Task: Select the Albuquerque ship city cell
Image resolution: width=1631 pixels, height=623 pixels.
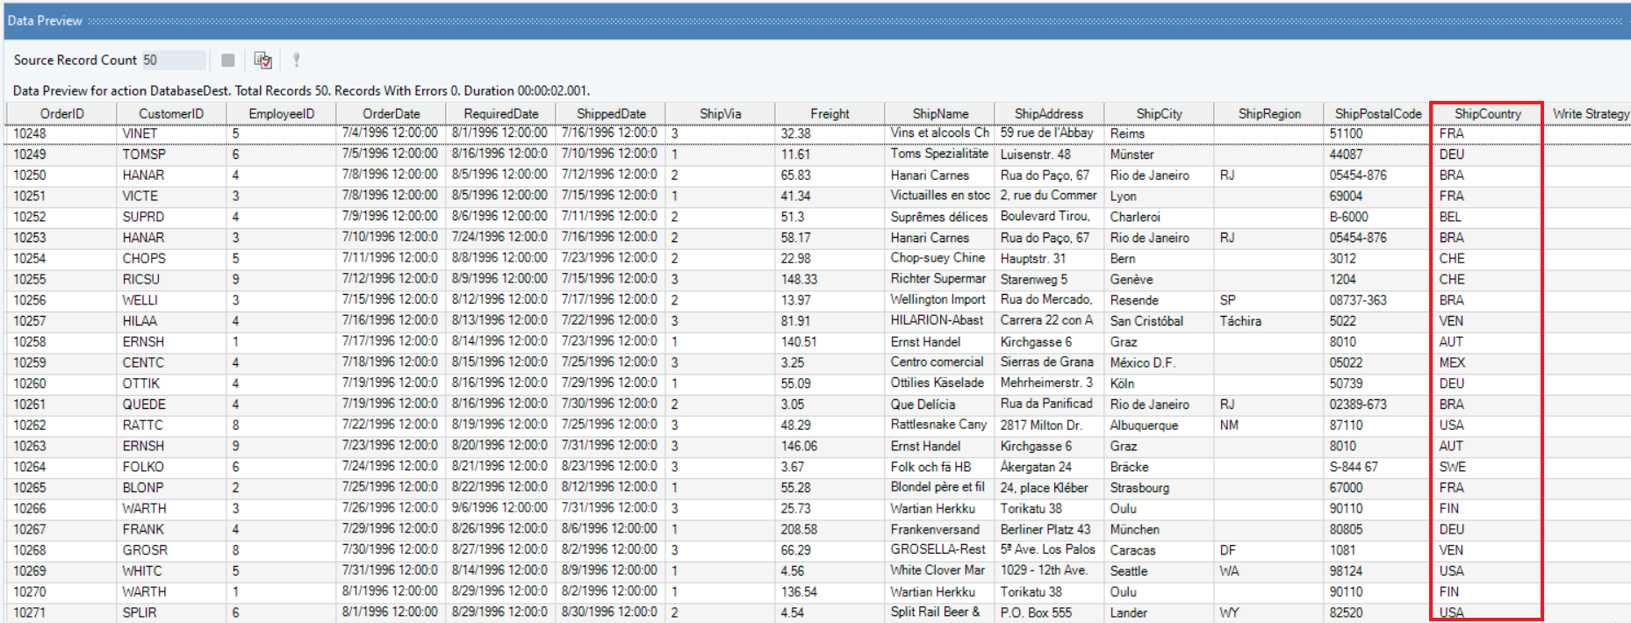Action: coord(1144,426)
